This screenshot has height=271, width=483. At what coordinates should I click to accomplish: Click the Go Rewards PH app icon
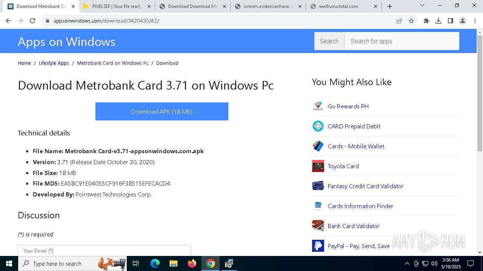pos(318,106)
